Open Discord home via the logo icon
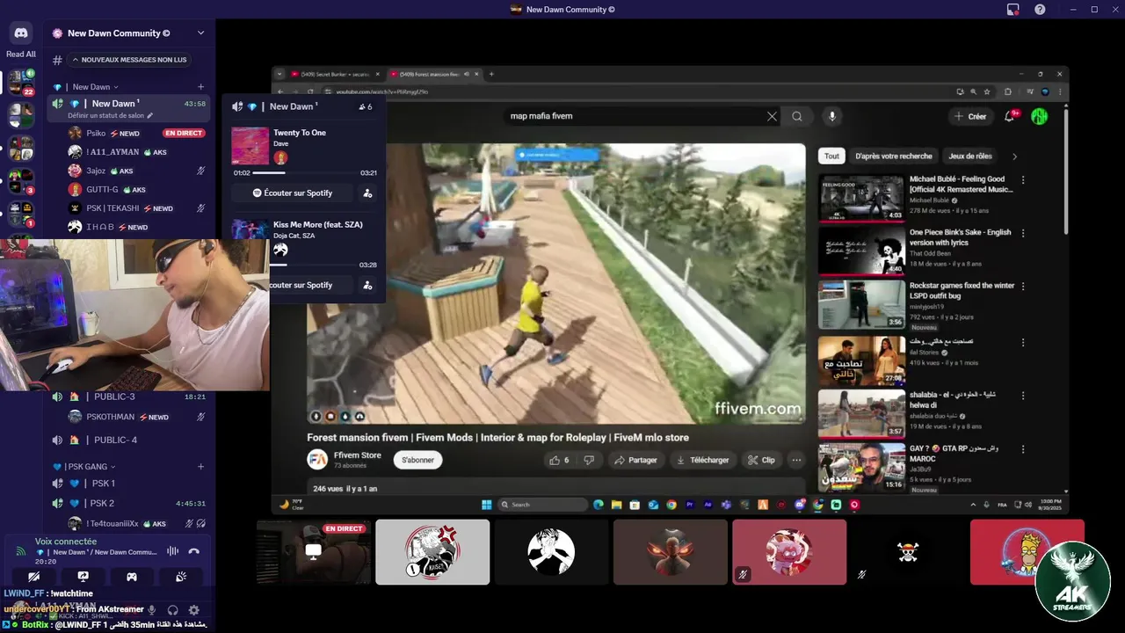Screen dimensions: 1125x633 point(21,33)
